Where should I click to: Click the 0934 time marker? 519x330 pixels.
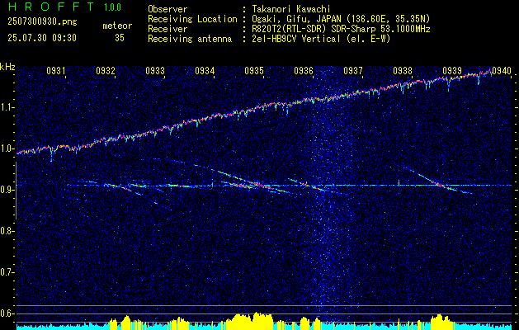tap(205, 71)
